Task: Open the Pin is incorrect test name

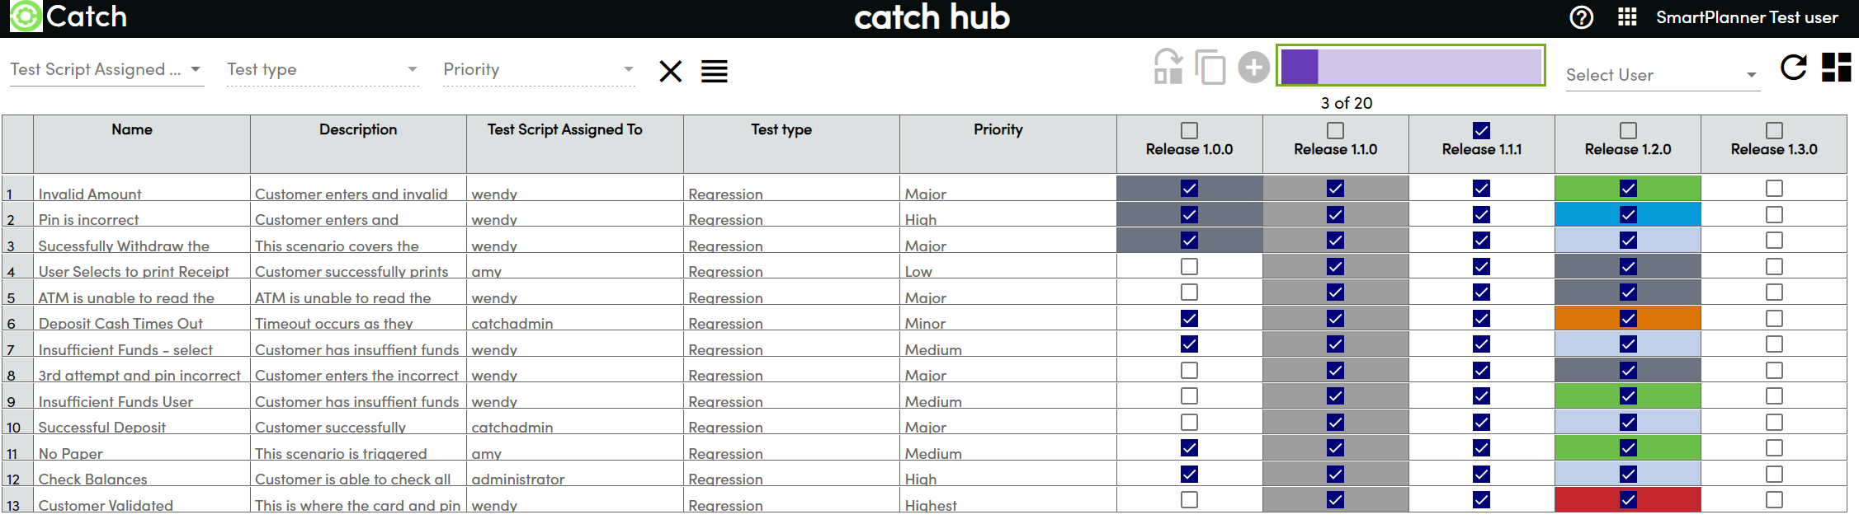Action: point(88,220)
